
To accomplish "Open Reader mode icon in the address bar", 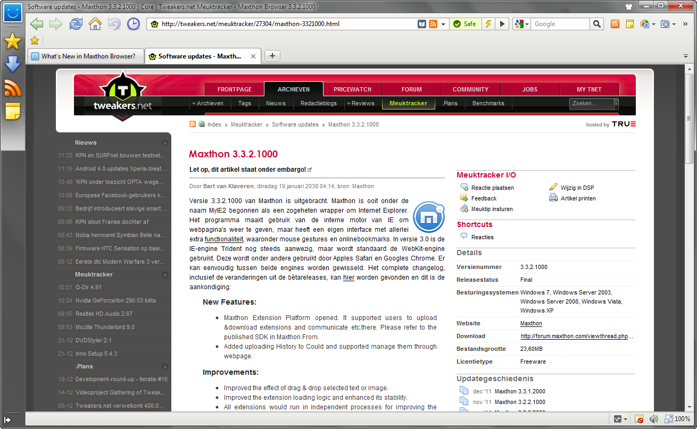I will [x=422, y=24].
